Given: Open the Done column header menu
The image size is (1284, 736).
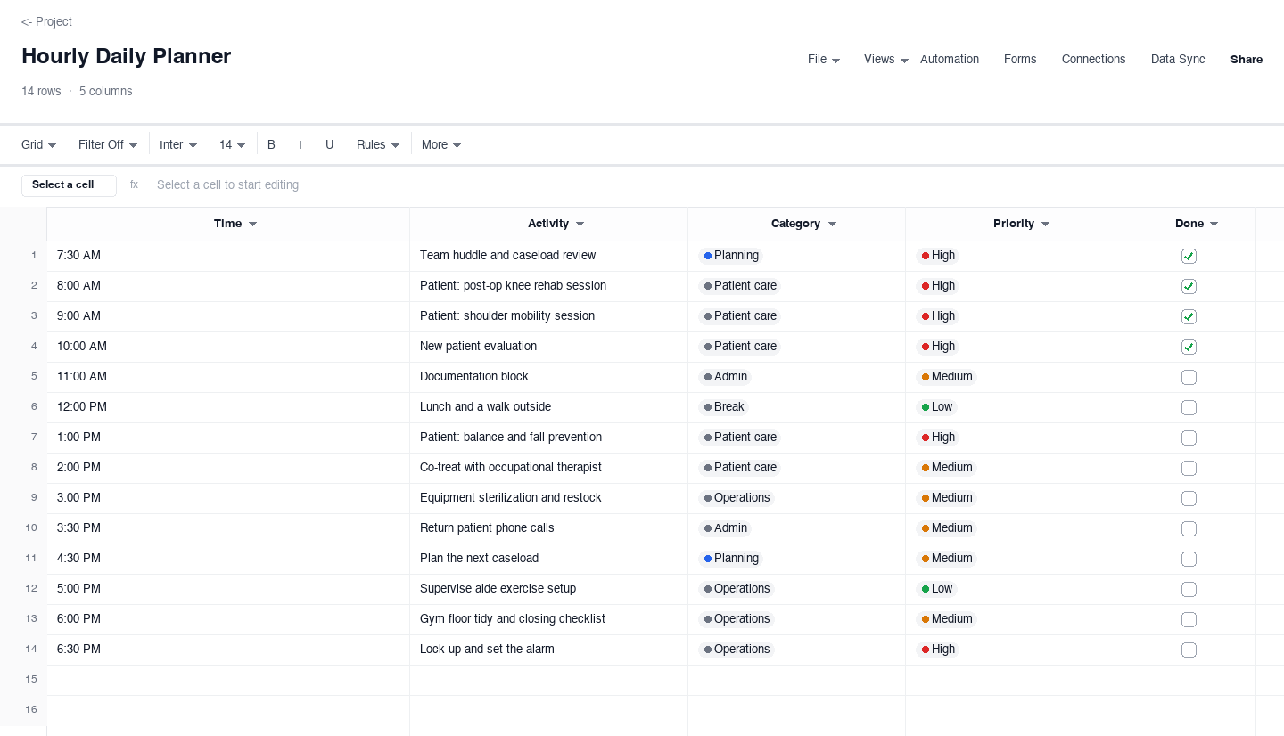Looking at the screenshot, I should click(x=1214, y=225).
